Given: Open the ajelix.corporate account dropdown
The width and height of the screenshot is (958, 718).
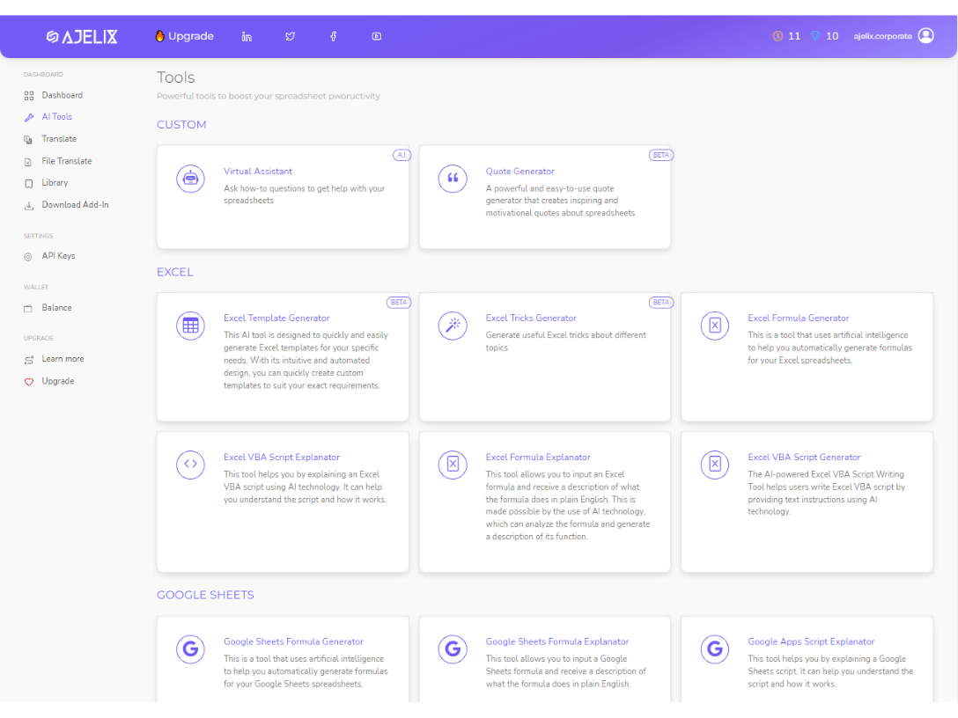Looking at the screenshot, I should [x=892, y=36].
